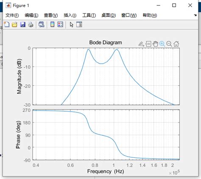The image size is (201, 179).
Task: Click the MATLAB logo in title bar
Action: pos(8,6)
